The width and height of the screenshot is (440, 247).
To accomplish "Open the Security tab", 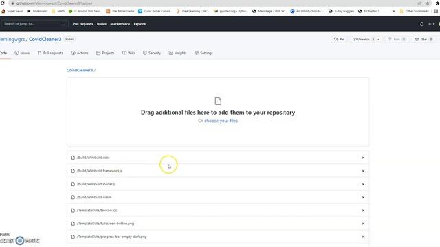I will pyautogui.click(x=152, y=53).
